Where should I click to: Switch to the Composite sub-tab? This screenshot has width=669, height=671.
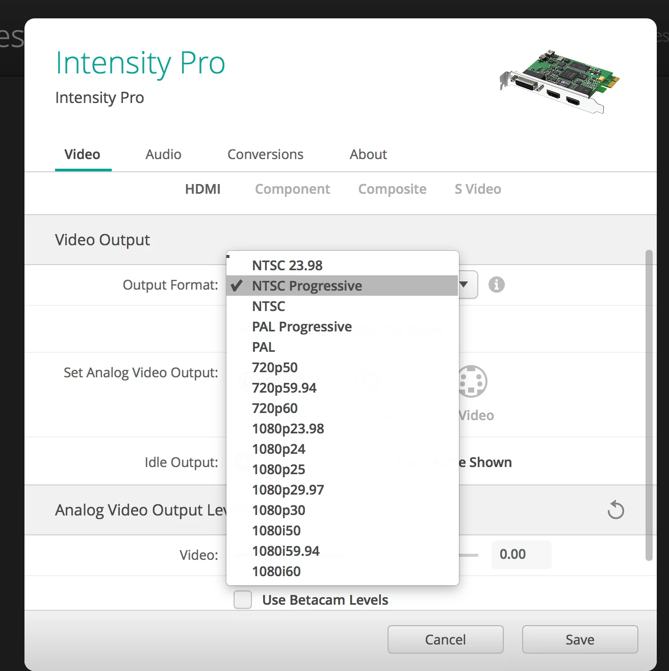point(392,189)
